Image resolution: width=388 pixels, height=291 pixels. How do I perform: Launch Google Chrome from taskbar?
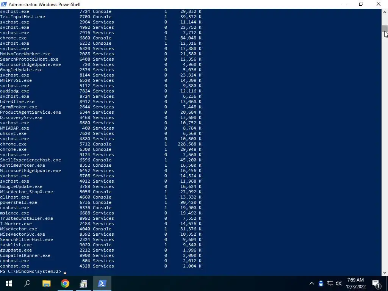coord(65,283)
